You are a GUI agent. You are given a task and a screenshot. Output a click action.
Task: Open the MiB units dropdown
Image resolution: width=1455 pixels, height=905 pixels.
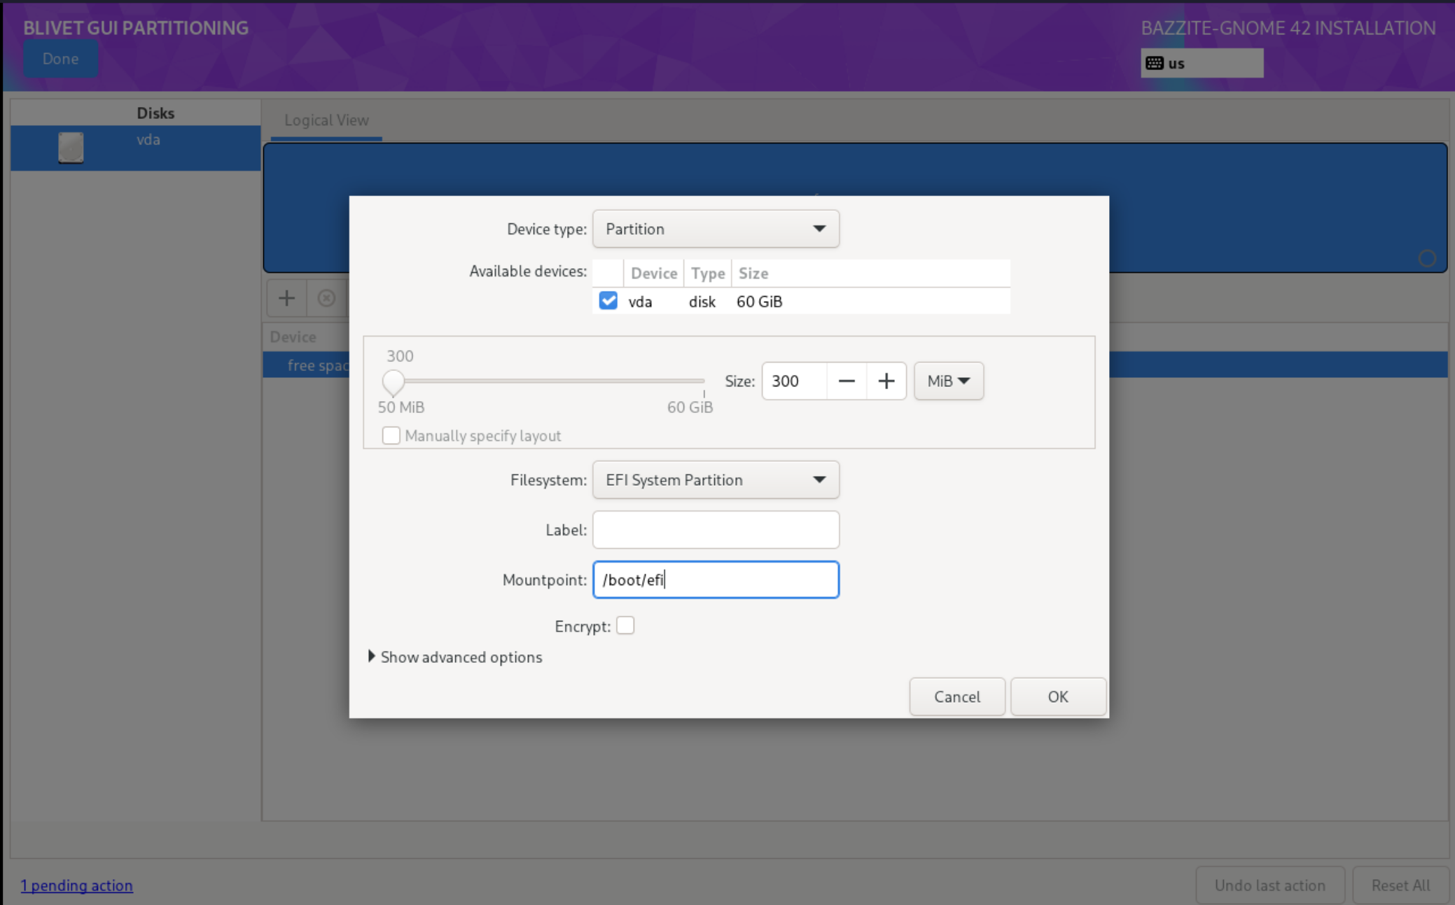pyautogui.click(x=948, y=381)
